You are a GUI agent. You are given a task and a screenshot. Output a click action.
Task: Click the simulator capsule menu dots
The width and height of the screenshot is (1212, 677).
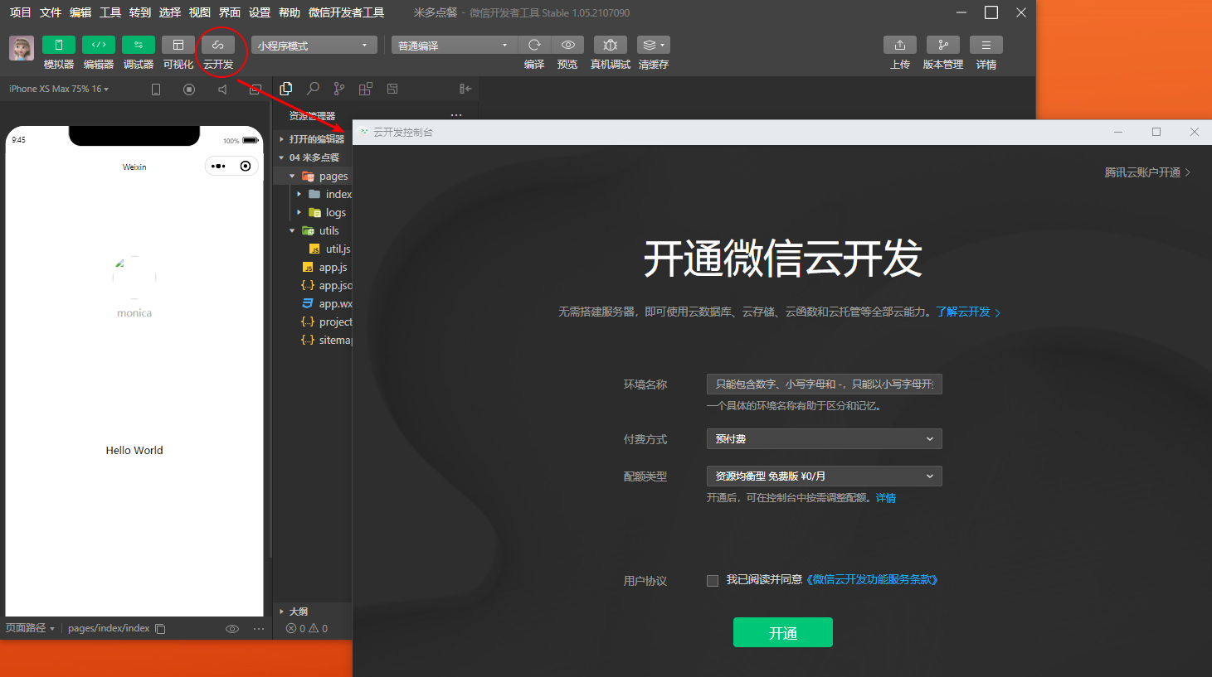(x=218, y=166)
